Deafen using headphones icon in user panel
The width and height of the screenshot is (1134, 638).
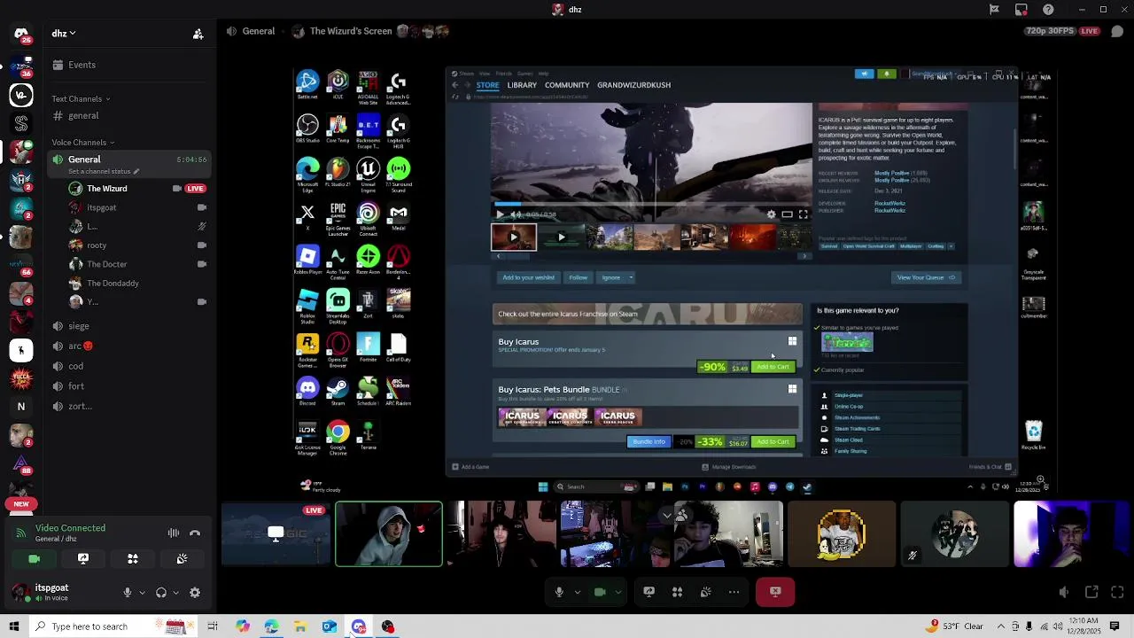coord(161,593)
